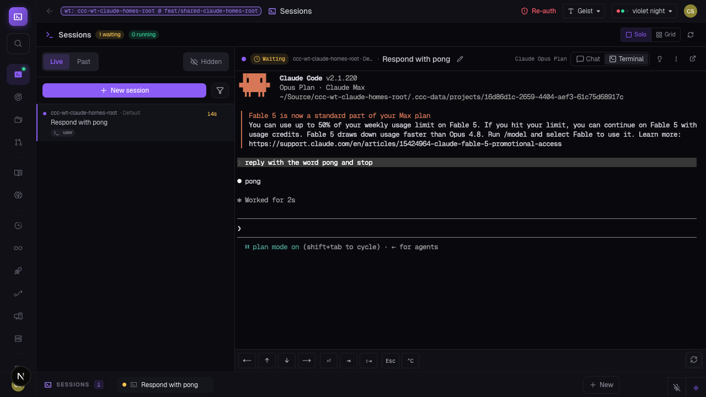Click the New session button

click(124, 90)
